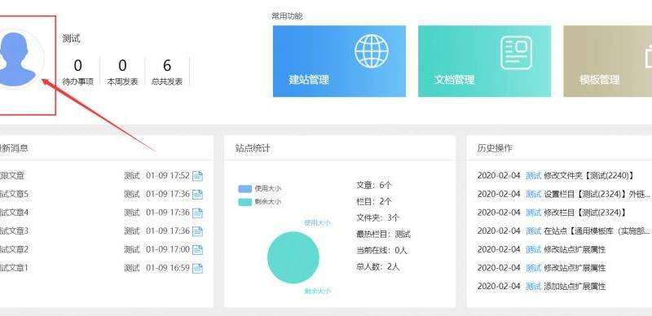Click the teal pie chart

[293, 257]
